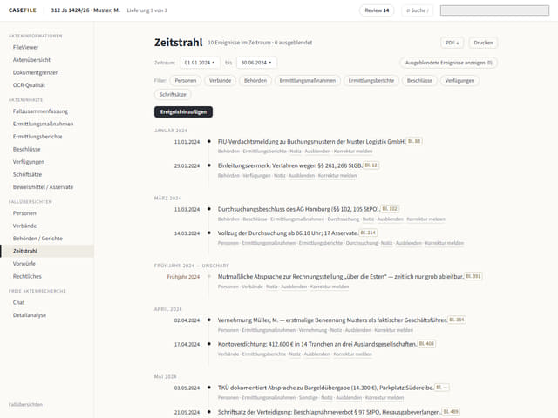Viewport: 558px width, 418px height.
Task: Click Ausblenden under the Einleitungsvermerk event
Action: tap(302, 176)
